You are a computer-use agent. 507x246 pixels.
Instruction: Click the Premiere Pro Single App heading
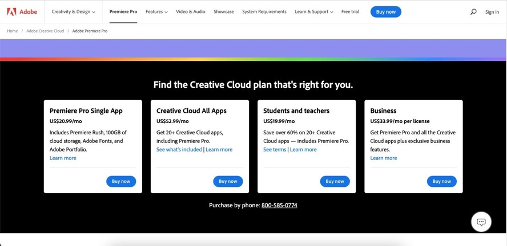pos(86,110)
